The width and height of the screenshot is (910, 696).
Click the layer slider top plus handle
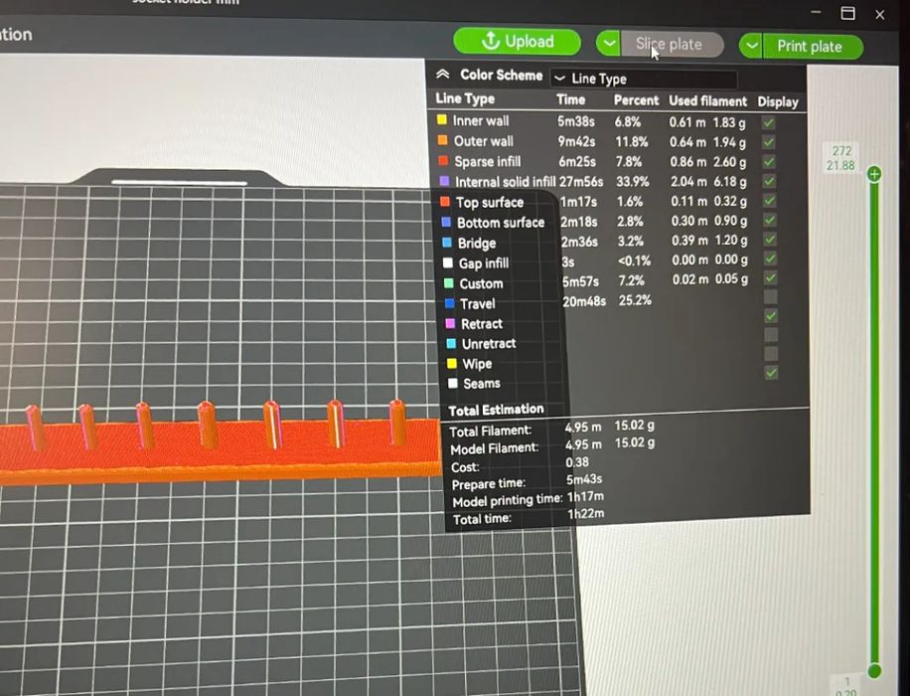[x=874, y=174]
